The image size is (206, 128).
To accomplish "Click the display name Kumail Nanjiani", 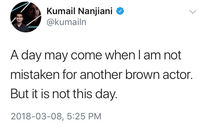I will [x=80, y=11].
